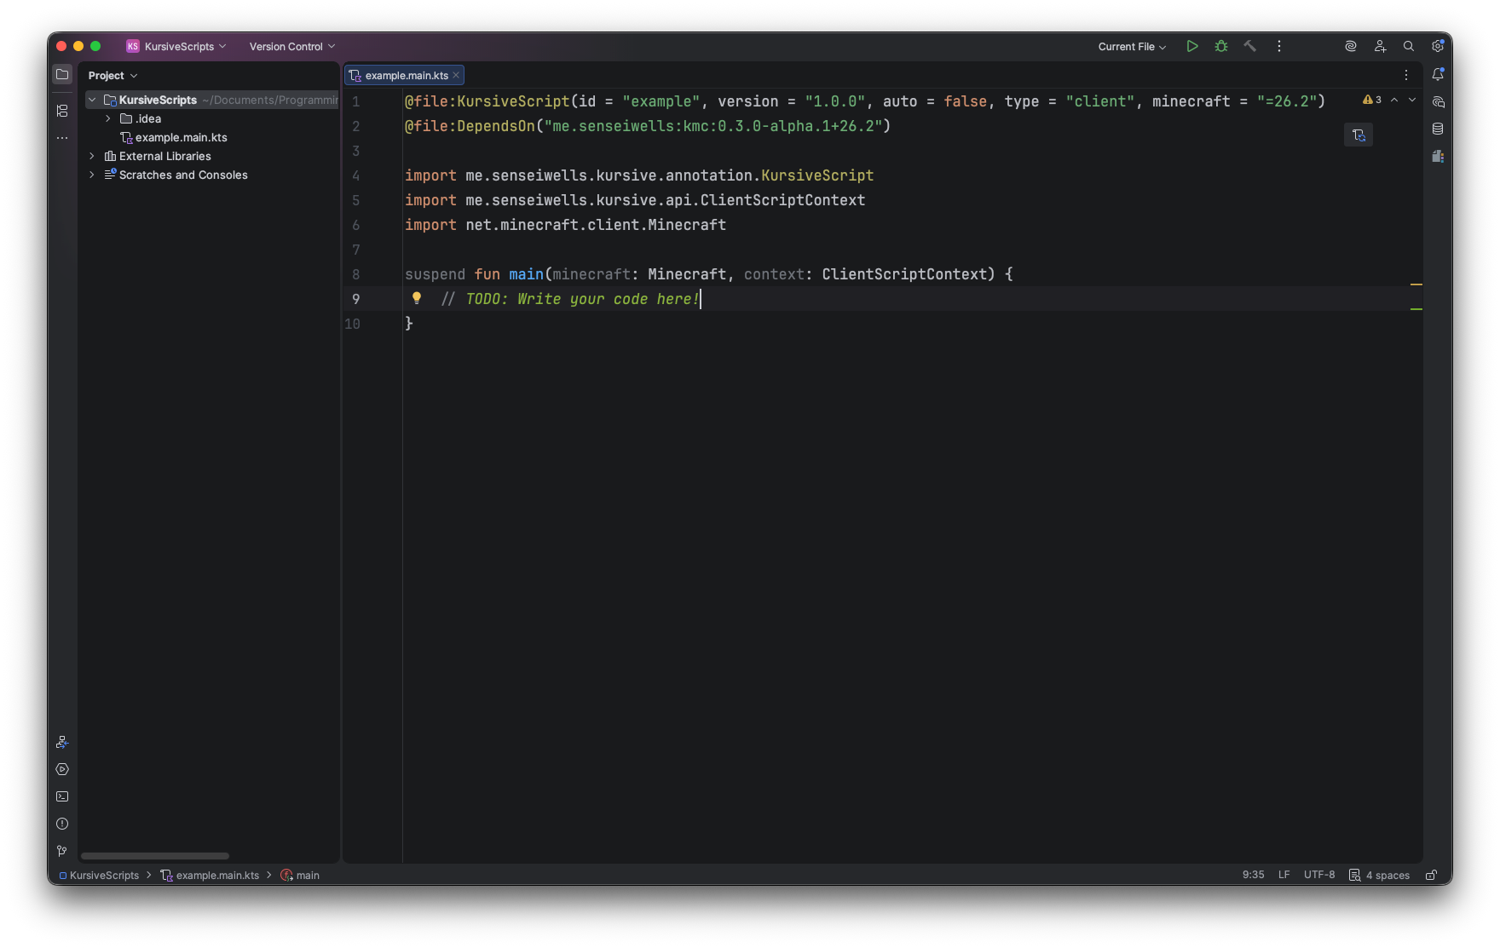
Task: Search everywhere with magnifier icon
Action: [1409, 46]
